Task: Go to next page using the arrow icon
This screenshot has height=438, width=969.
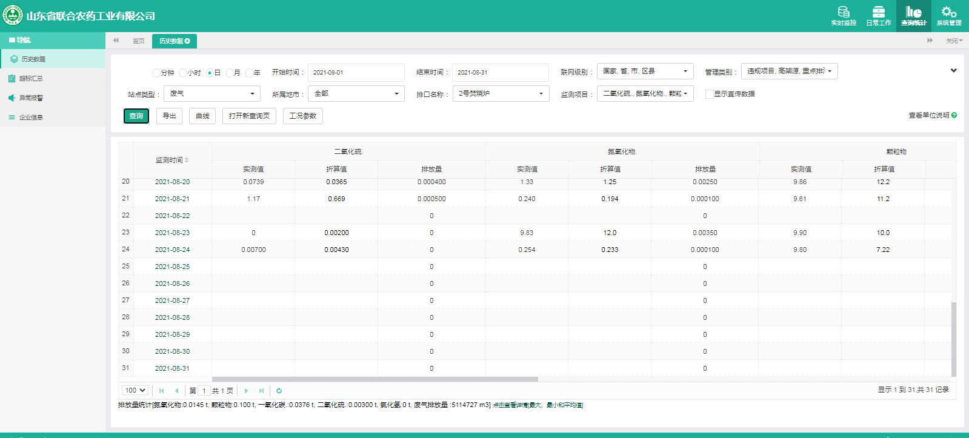Action: click(246, 391)
